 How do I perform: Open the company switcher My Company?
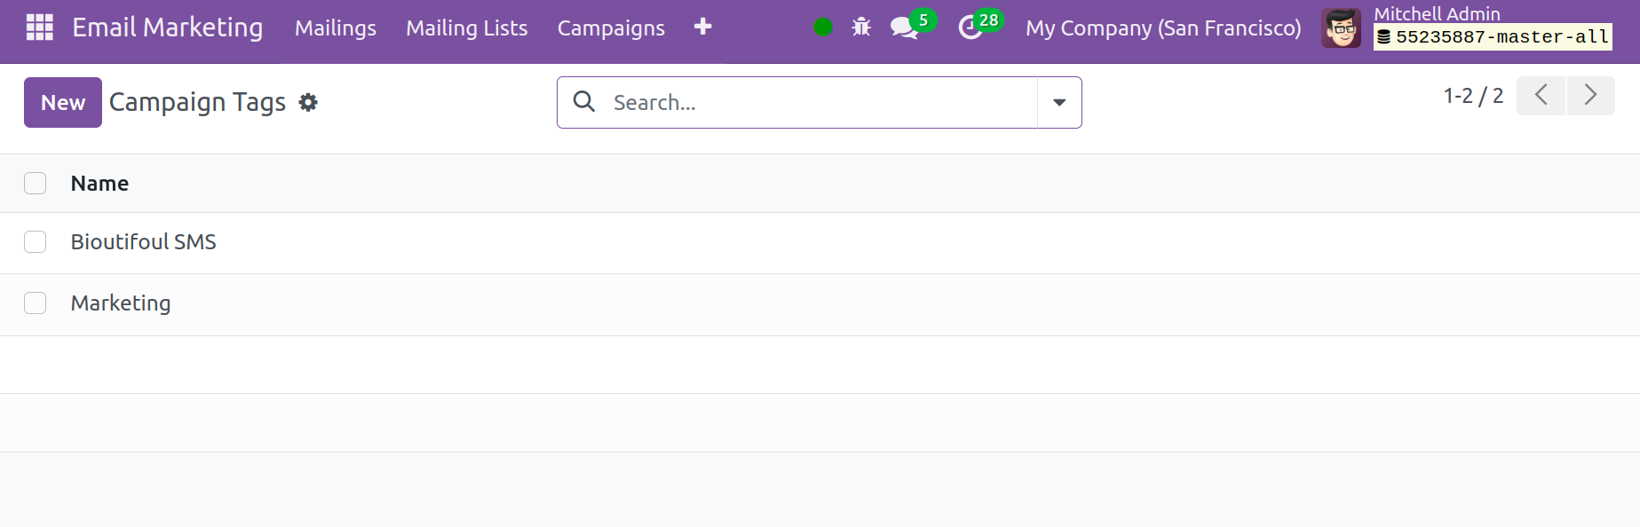coord(1163,28)
